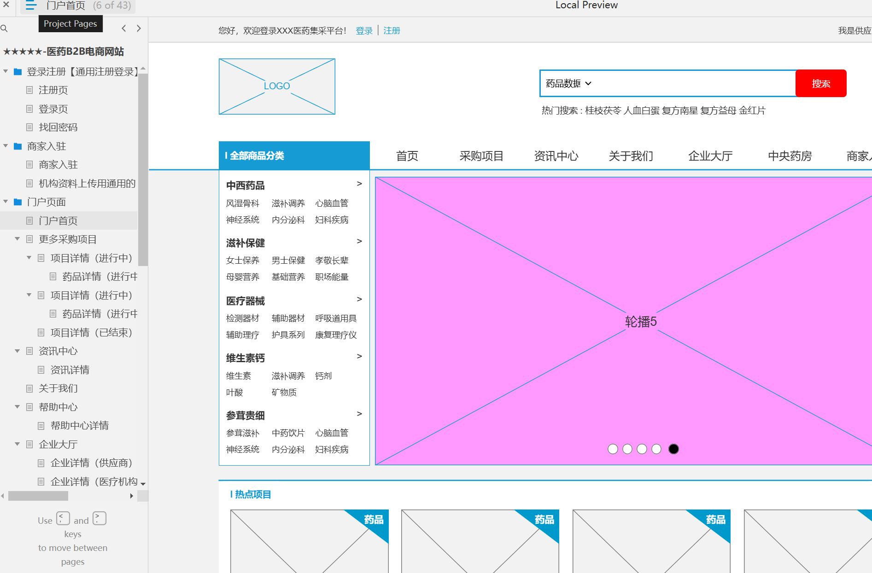The image size is (872, 573).
Task: Collapse the 企业大厅 tree node
Action: tap(17, 444)
